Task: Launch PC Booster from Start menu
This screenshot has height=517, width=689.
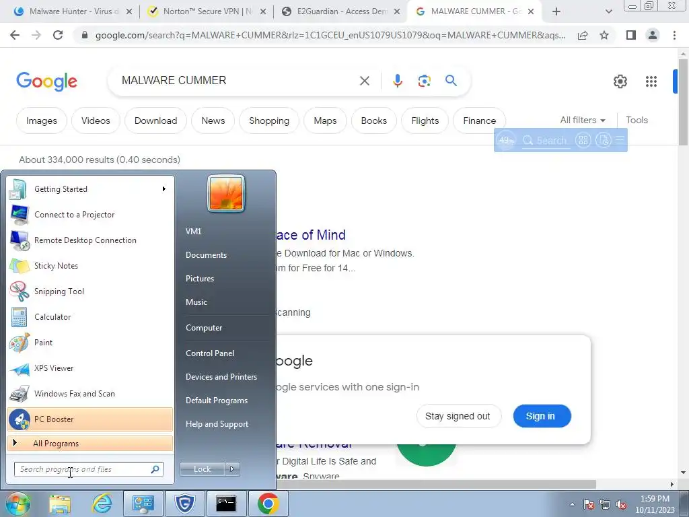Action: point(90,419)
